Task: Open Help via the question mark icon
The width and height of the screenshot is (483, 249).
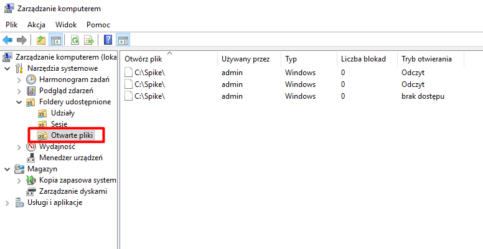Action: point(108,40)
